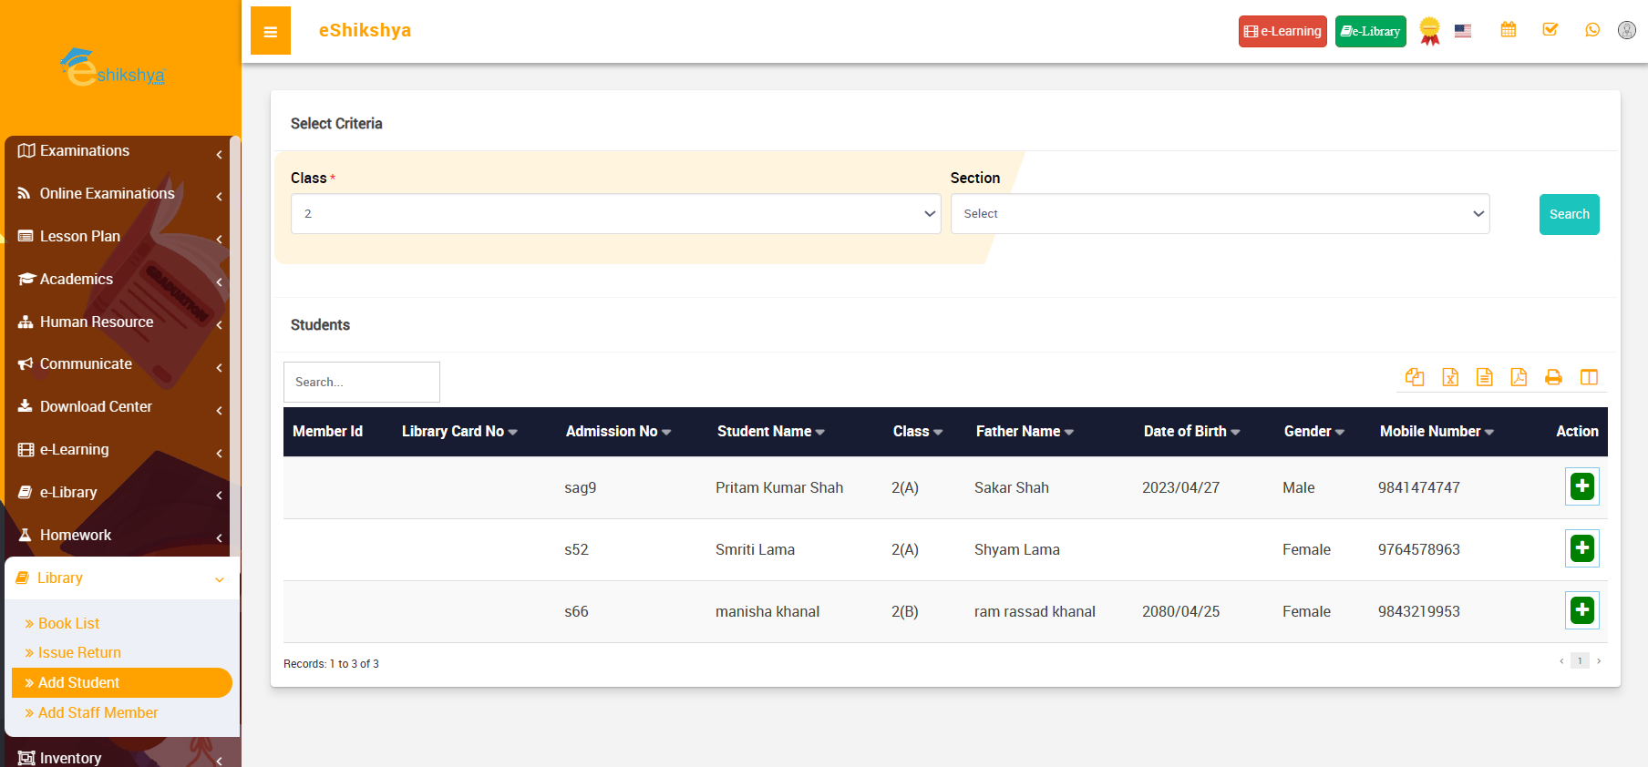Open the task checklist icon

click(1550, 30)
